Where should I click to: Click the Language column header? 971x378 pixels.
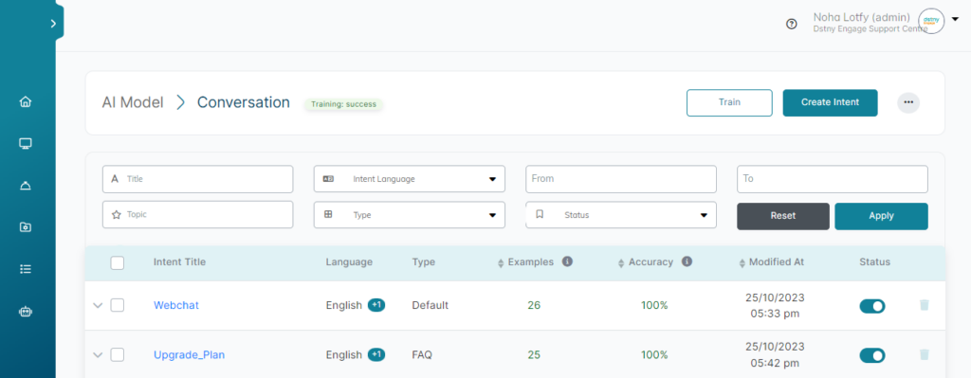coord(349,262)
